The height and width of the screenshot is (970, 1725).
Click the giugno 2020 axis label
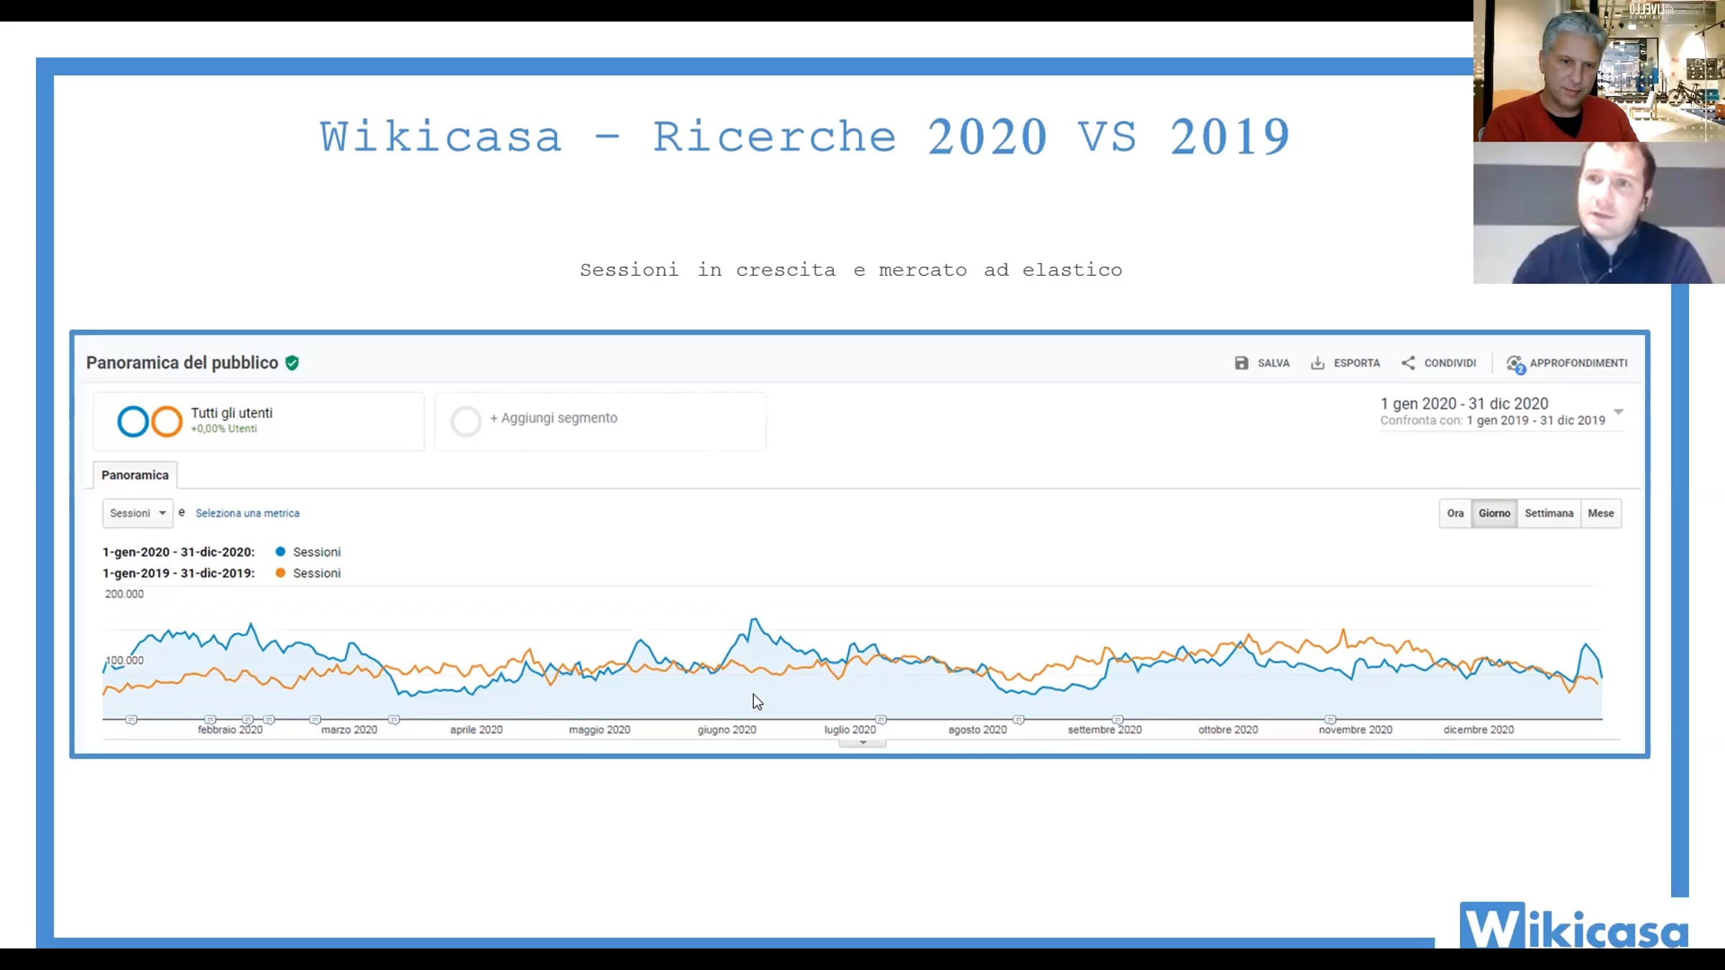(727, 729)
